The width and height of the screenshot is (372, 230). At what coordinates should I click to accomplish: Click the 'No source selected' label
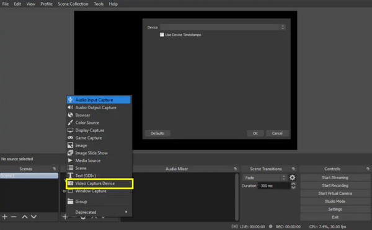point(17,159)
